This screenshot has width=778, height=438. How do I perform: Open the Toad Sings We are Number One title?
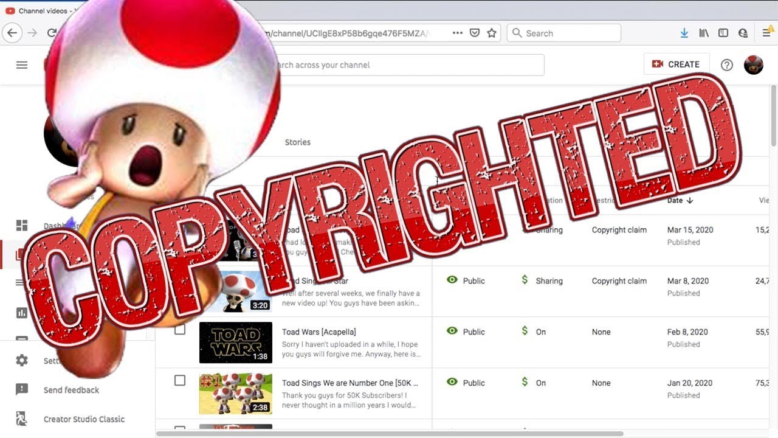click(350, 383)
